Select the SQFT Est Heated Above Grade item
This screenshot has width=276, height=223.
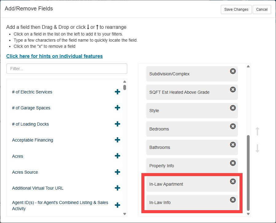click(x=192, y=92)
